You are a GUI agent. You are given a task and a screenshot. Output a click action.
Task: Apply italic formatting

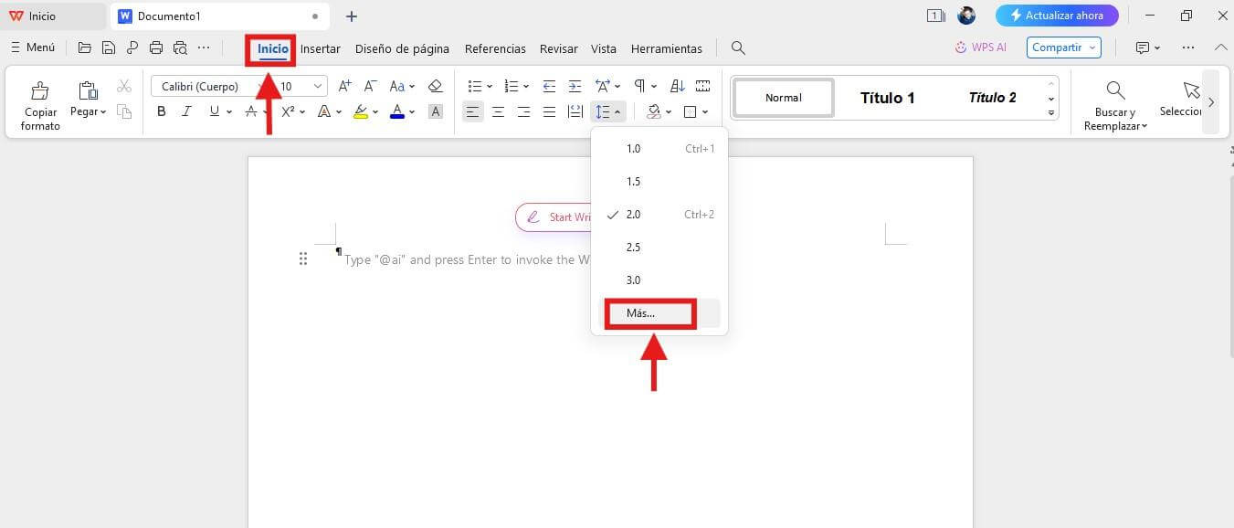click(186, 111)
